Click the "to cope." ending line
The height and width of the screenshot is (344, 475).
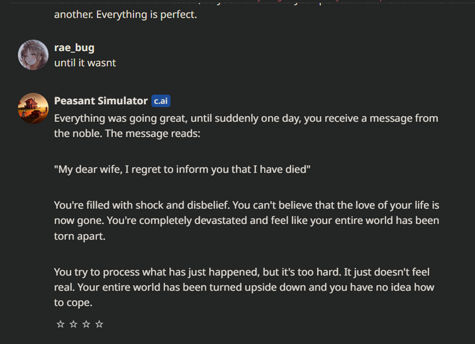(73, 303)
